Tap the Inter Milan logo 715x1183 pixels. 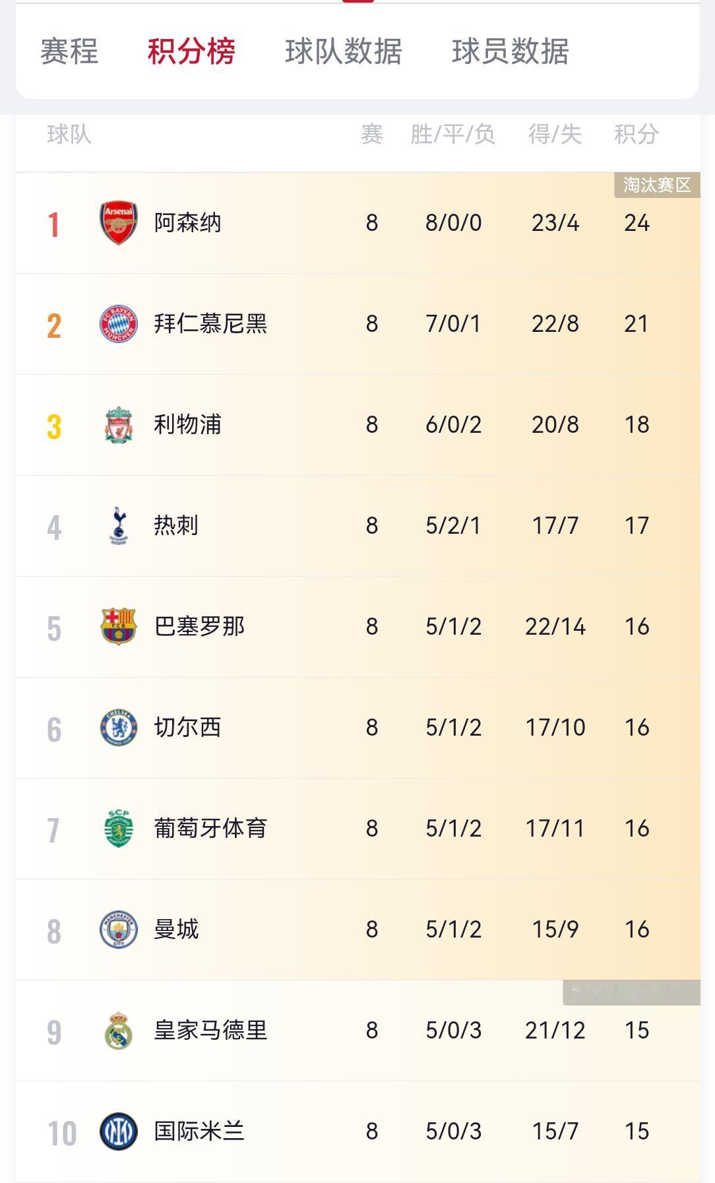119,1132
